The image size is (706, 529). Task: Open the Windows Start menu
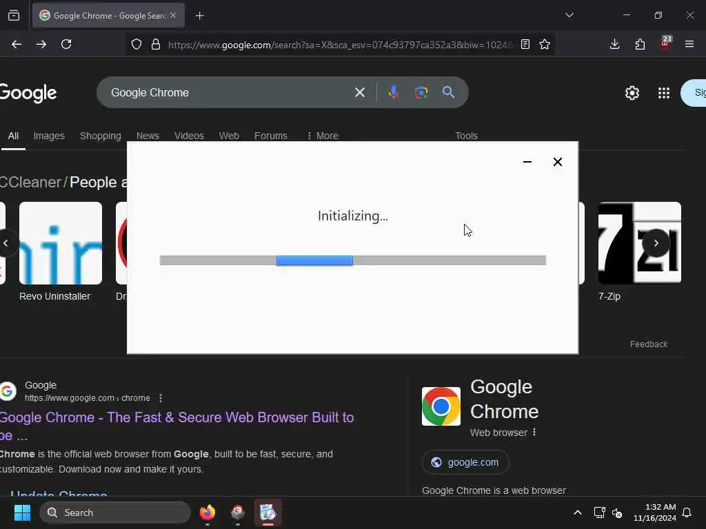pyautogui.click(x=22, y=512)
